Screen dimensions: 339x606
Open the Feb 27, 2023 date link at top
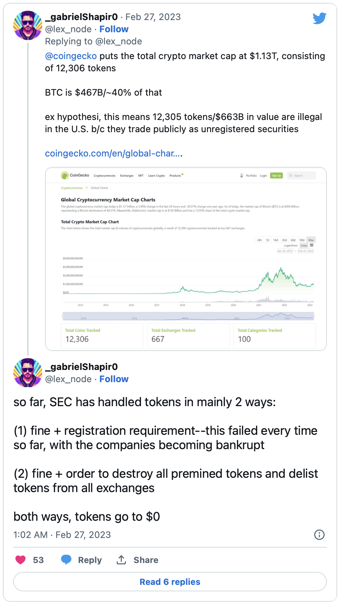153,17
